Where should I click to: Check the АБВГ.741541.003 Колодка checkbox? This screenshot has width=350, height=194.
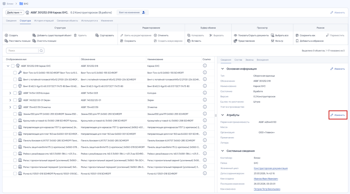pyautogui.click(x=15, y=93)
